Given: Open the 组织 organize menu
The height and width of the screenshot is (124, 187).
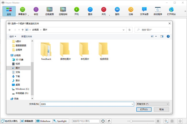Looking at the screenshot, I should tap(13, 36).
